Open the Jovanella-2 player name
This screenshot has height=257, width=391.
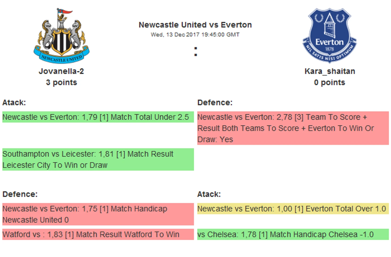point(61,71)
